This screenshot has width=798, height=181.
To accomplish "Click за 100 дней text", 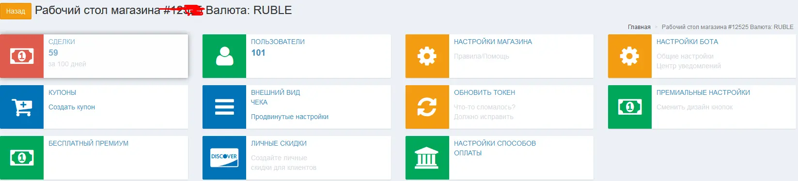I will (67, 64).
